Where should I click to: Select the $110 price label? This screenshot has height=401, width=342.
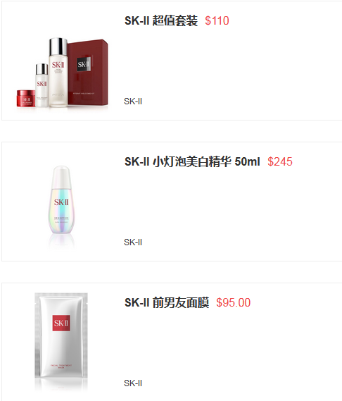pyautogui.click(x=217, y=20)
